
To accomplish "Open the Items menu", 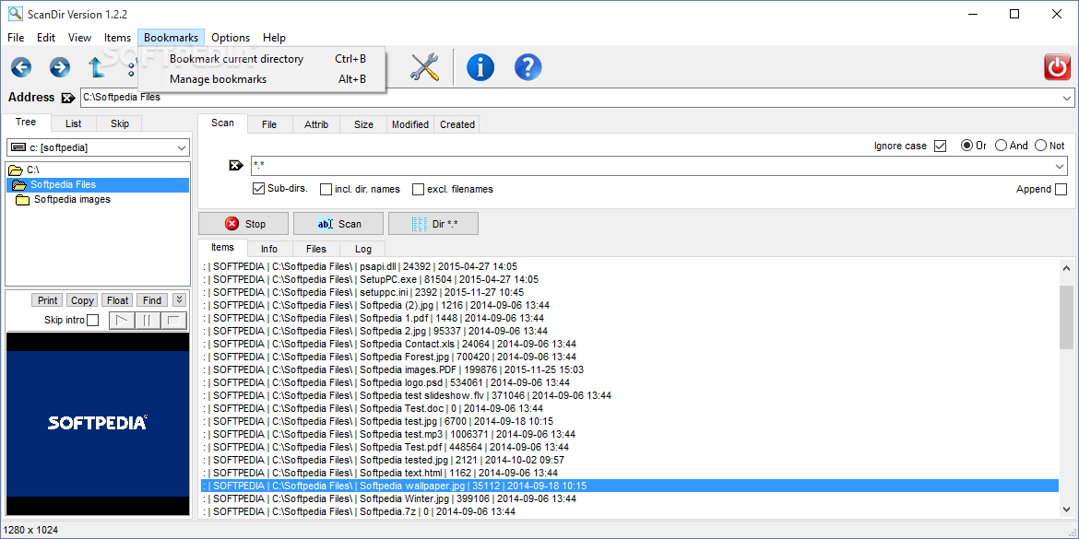I will tap(118, 38).
